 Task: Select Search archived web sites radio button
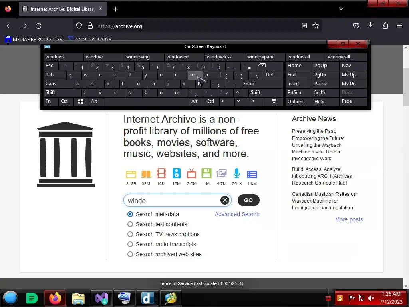click(x=130, y=254)
